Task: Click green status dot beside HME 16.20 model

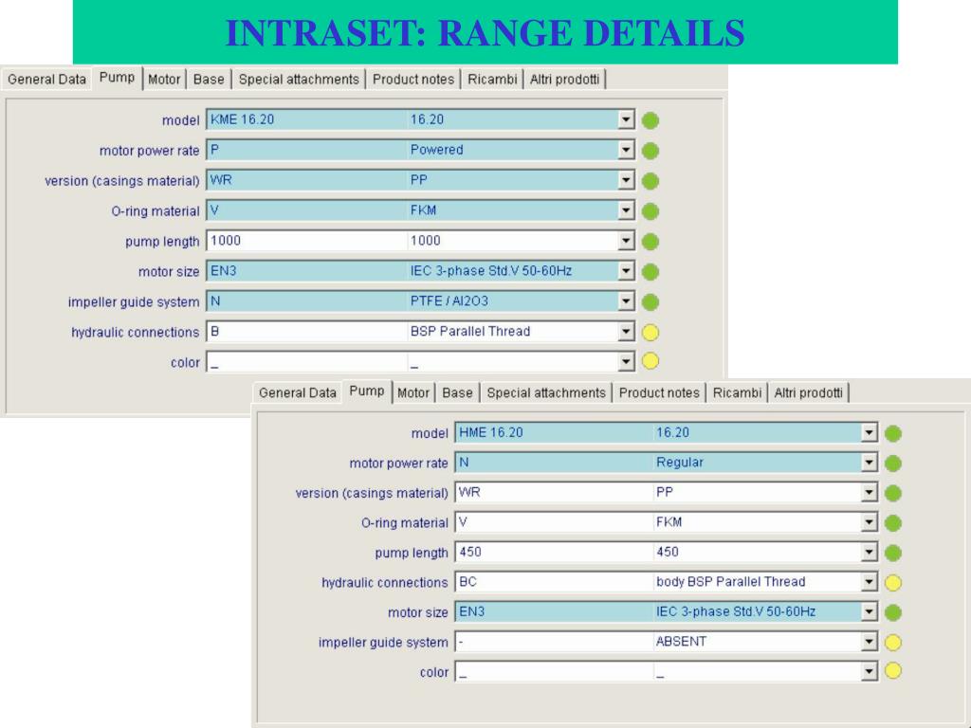Action: [893, 433]
